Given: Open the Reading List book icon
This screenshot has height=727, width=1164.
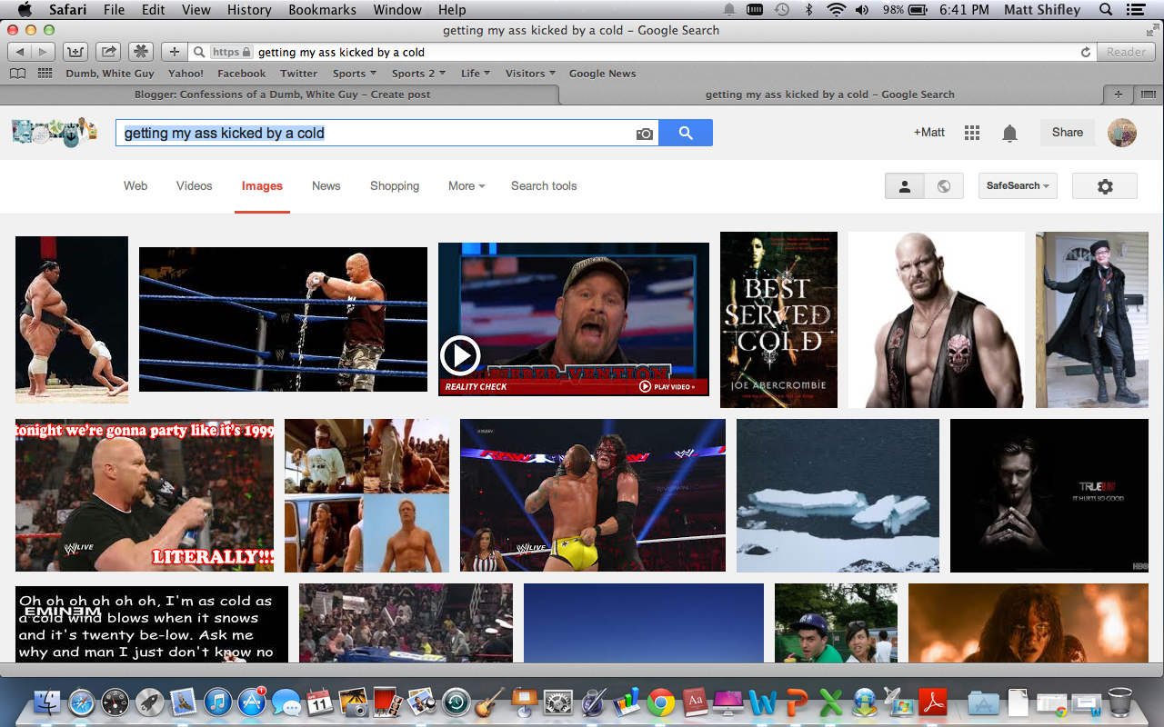Looking at the screenshot, I should (x=17, y=74).
